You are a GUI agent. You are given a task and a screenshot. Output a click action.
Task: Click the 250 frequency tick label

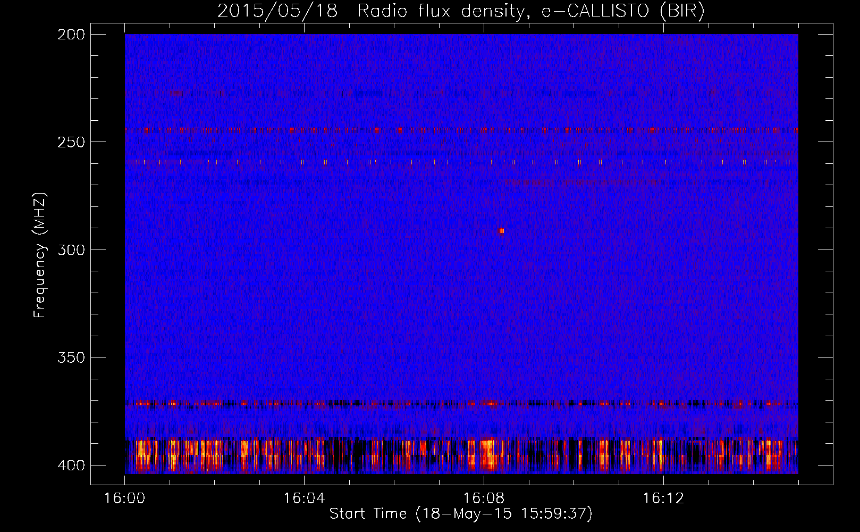pyautogui.click(x=71, y=142)
